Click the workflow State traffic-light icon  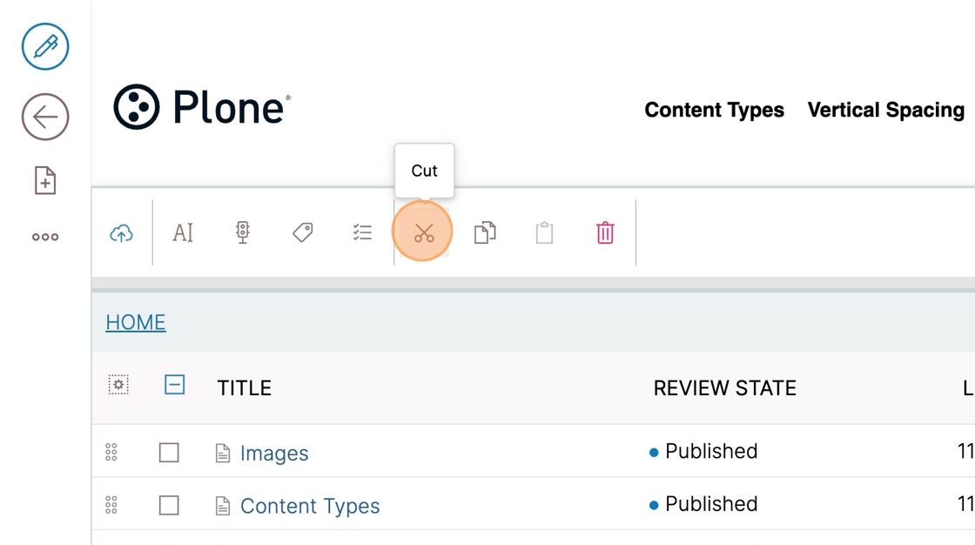pos(243,232)
